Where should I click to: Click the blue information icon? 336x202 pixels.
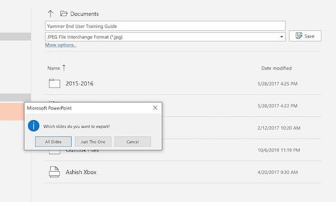34,126
